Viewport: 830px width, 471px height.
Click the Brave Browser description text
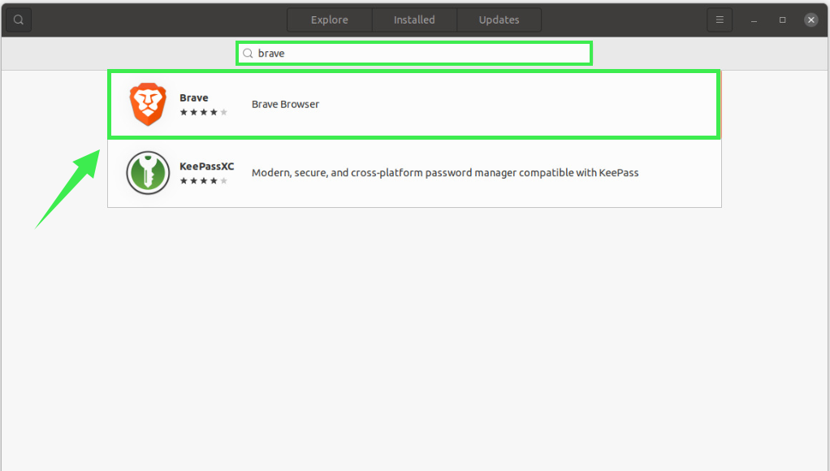285,104
